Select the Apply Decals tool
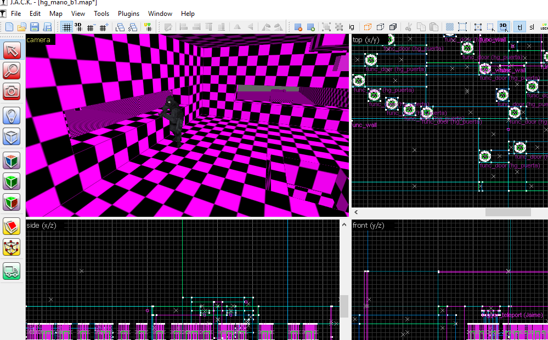 [12, 202]
